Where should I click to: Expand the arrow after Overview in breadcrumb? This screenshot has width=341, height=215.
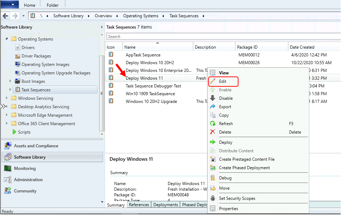117,16
